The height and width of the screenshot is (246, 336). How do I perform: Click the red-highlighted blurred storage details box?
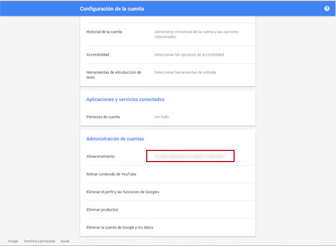(190, 157)
